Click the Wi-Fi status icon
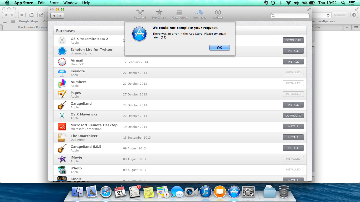Screen dimensions: 360x202 click(x=288, y=3)
